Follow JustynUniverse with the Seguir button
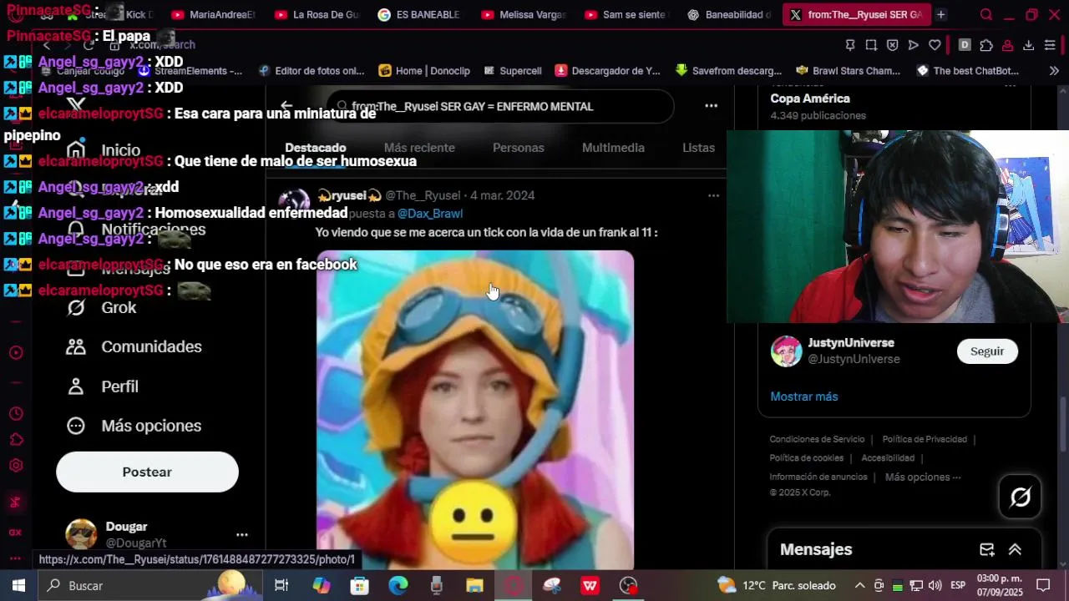The width and height of the screenshot is (1069, 601). 987,351
